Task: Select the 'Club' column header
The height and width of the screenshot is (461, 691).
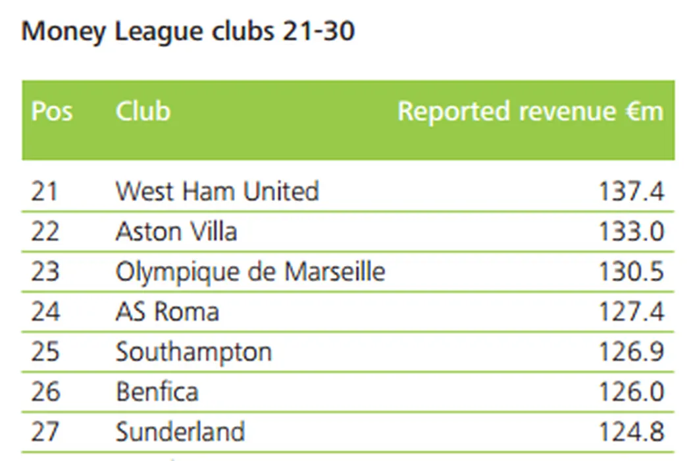Action: [x=143, y=111]
